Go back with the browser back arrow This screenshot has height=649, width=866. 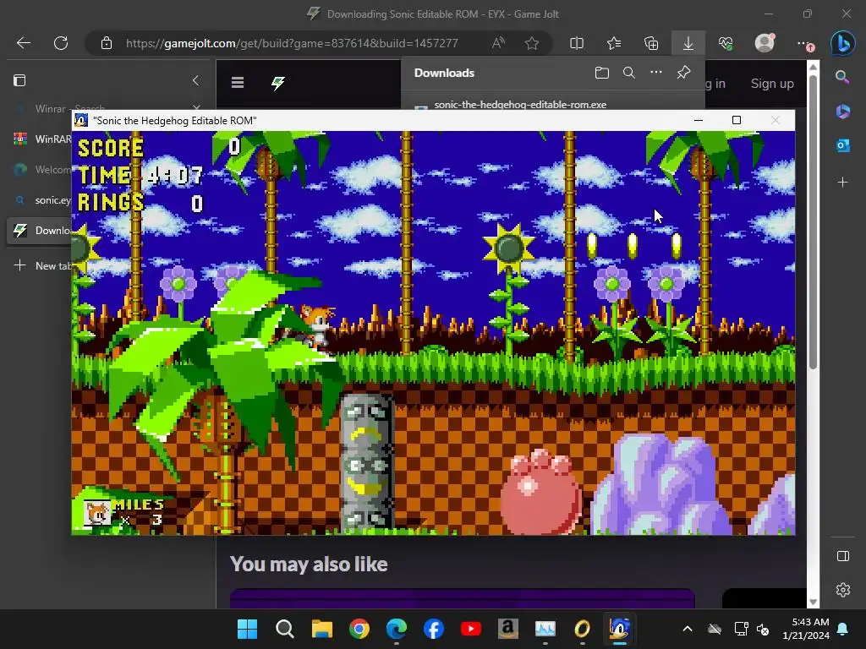(23, 43)
